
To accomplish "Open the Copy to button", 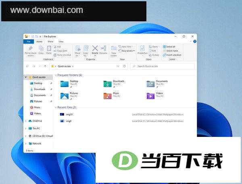I will pos(86,51).
